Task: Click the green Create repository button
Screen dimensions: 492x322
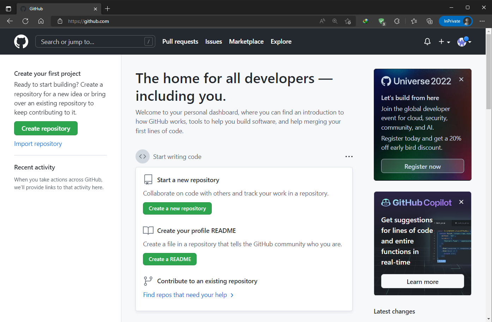Action: coord(46,129)
